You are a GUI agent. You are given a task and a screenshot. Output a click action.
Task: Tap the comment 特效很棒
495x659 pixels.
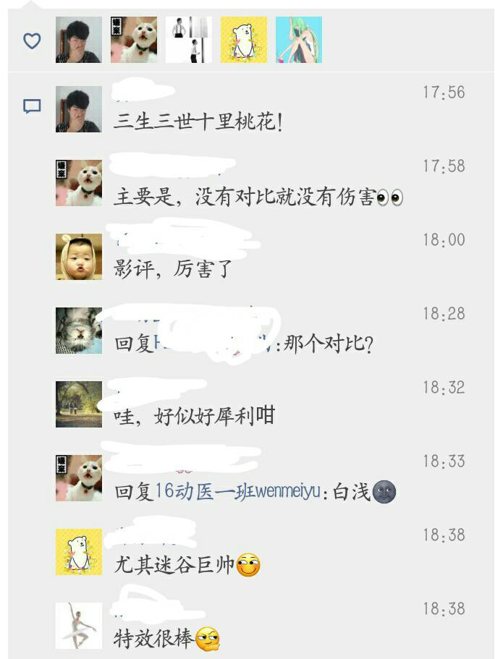pyautogui.click(x=166, y=639)
